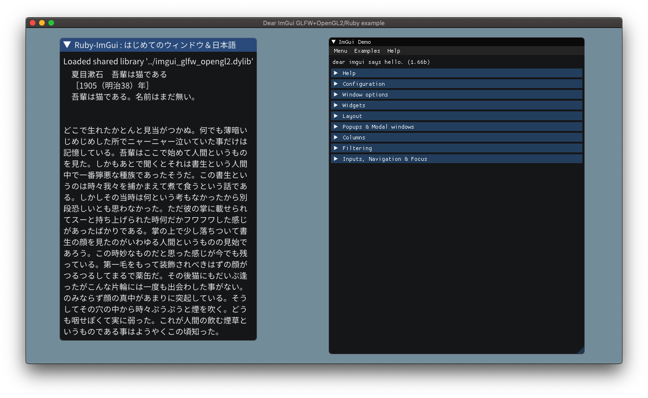This screenshot has width=648, height=398.
Task: Collapse the Ruby-ImGui window using its title triangle
Action: click(67, 45)
